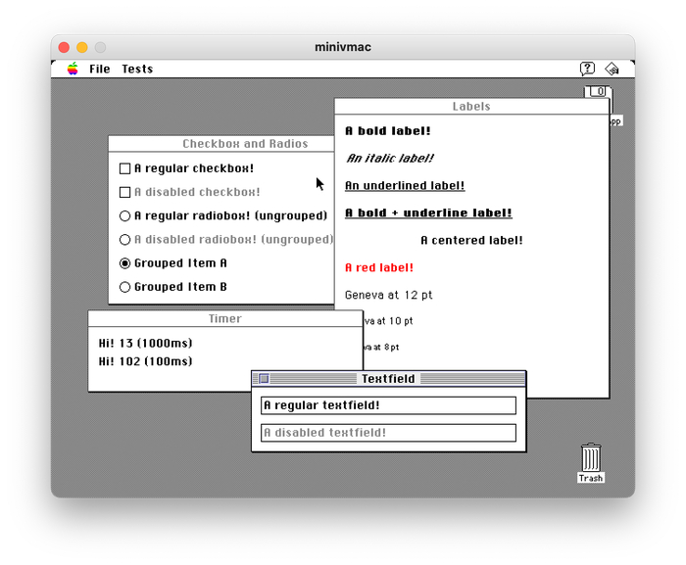Click the Textfield window close box
This screenshot has height=565, width=686.
tap(264, 379)
